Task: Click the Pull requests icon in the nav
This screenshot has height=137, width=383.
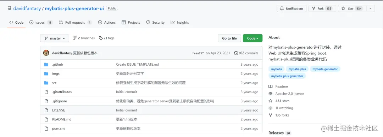Action: tap(61, 22)
